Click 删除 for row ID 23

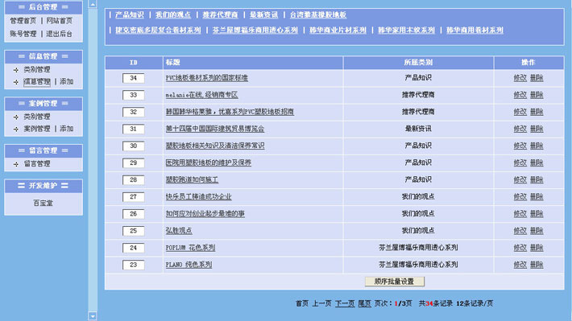537,265
